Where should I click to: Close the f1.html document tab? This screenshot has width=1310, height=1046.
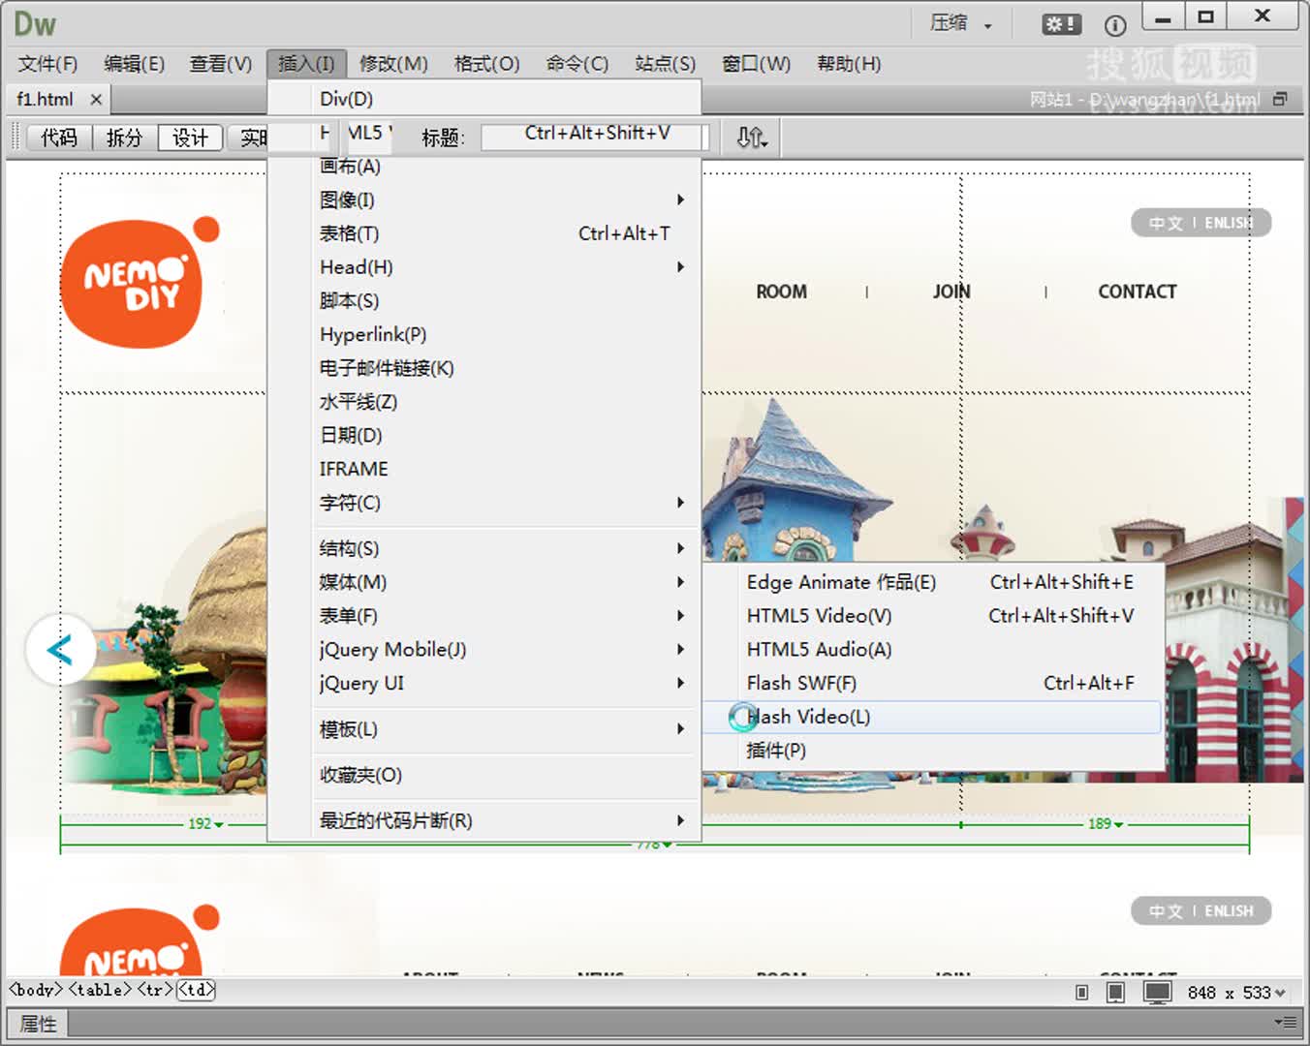(x=96, y=99)
